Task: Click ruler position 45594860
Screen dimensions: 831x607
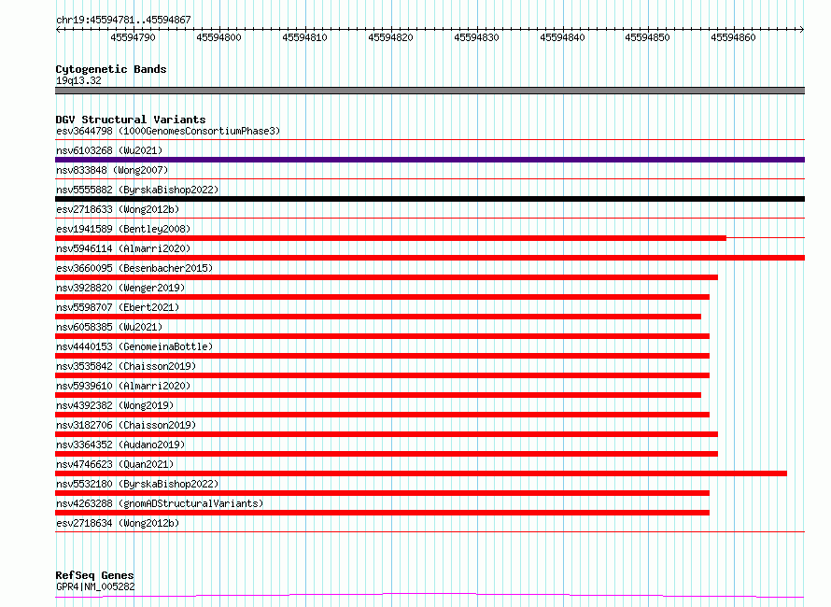Action: click(734, 37)
